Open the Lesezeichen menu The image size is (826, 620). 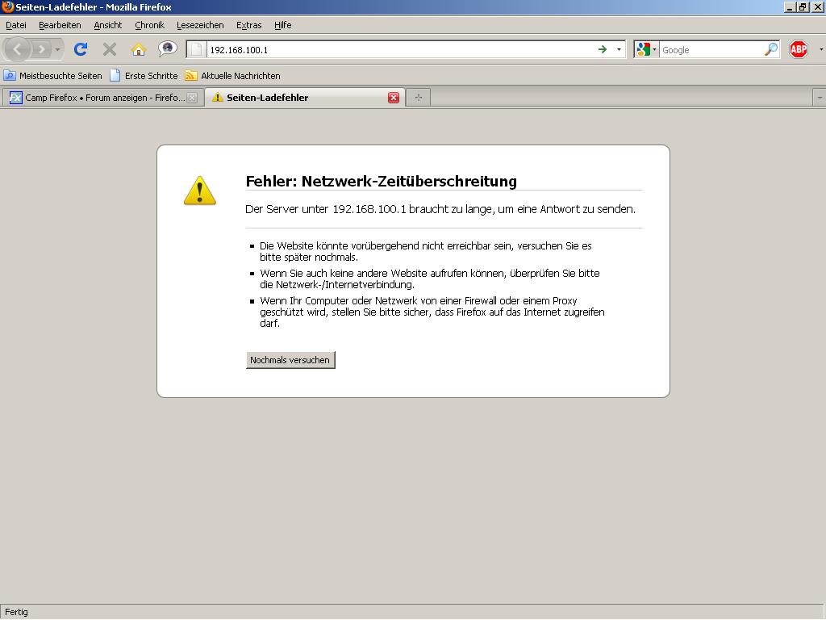point(200,25)
